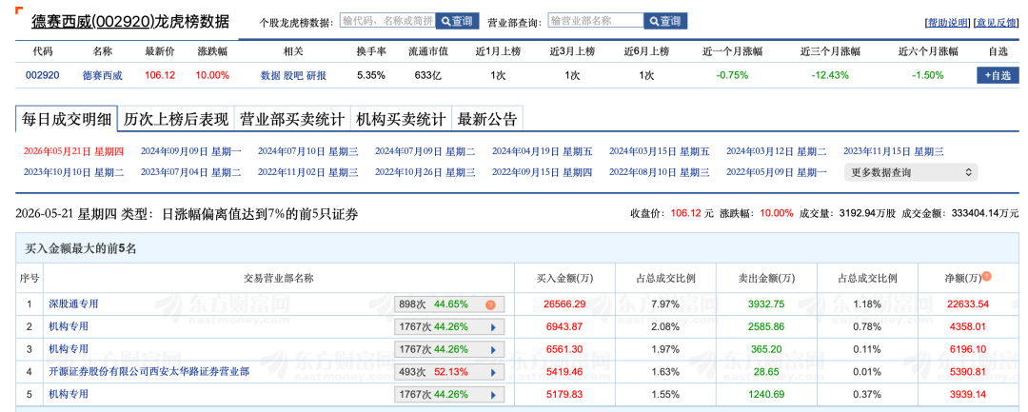
Task: Open the 机构买卖统计 tab
Action: (x=402, y=119)
